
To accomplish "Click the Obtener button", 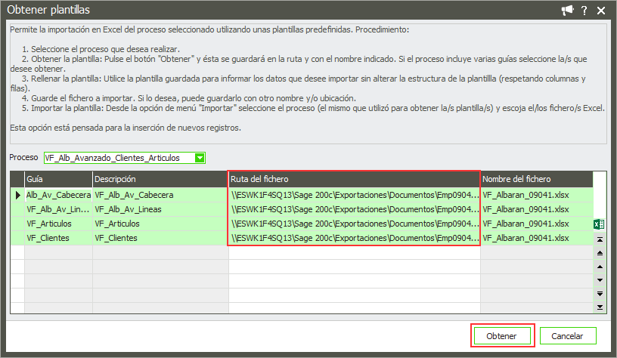I will (503, 335).
